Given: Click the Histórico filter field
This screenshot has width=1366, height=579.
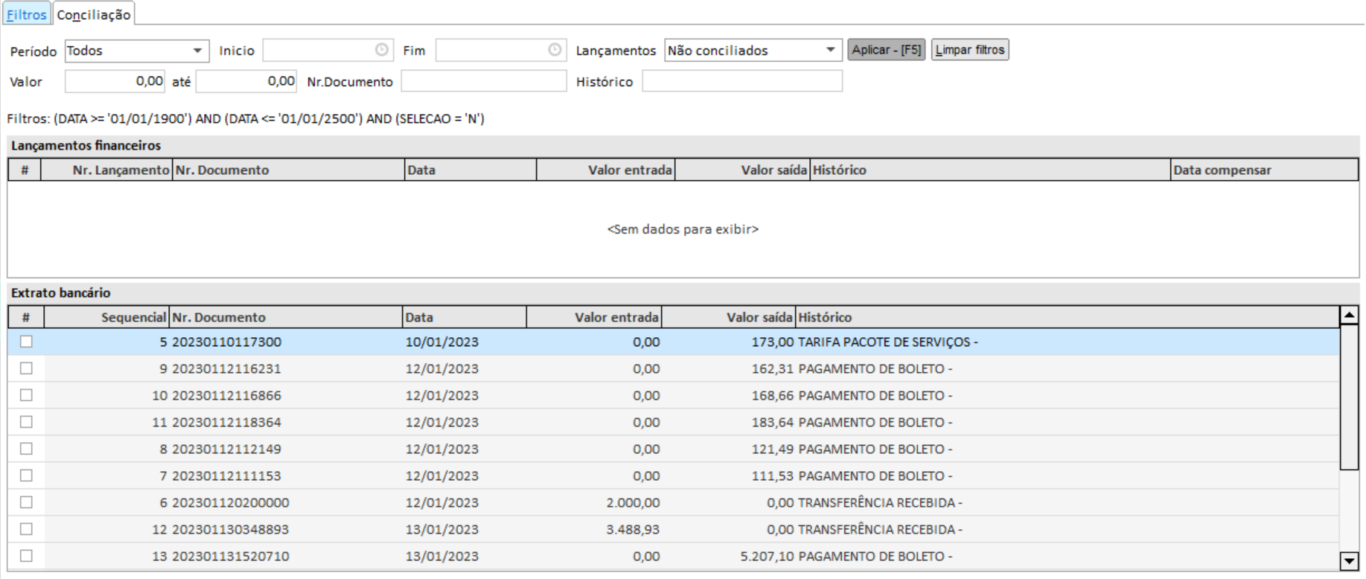Looking at the screenshot, I should pos(742,81).
